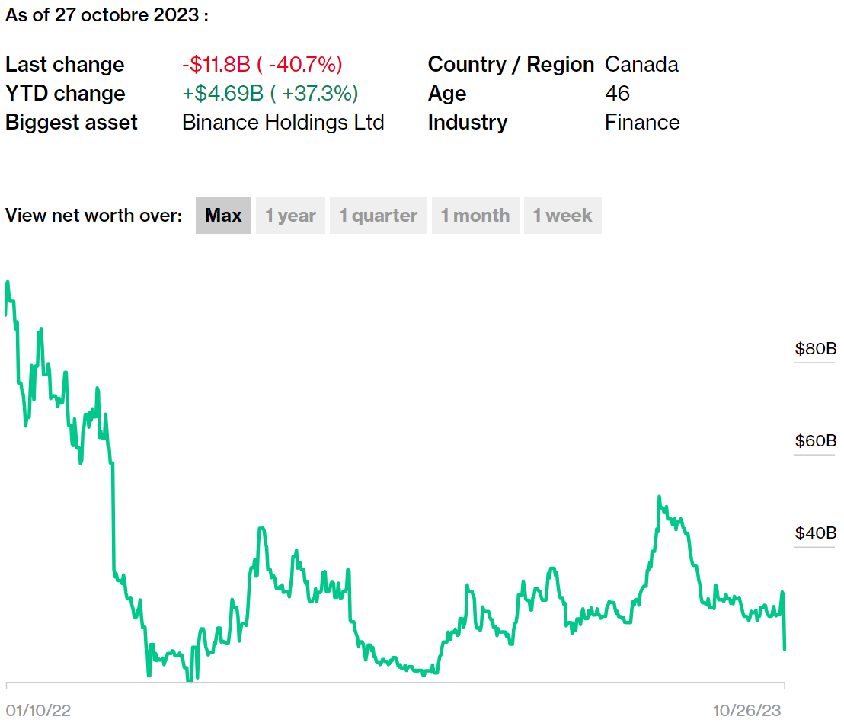Click the Binance Holdings Ltd asset name
The image size is (844, 723).
[x=283, y=122]
